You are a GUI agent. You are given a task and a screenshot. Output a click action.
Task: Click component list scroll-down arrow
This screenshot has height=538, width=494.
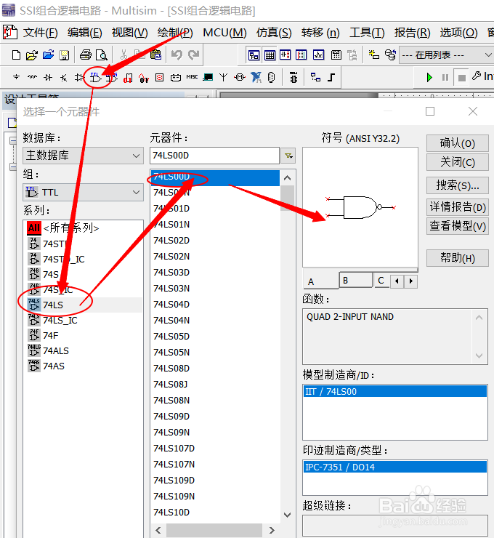(x=287, y=515)
